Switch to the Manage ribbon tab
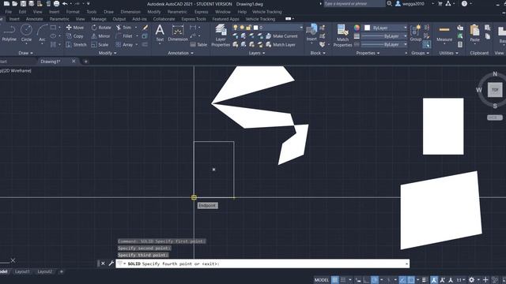 (x=99, y=19)
